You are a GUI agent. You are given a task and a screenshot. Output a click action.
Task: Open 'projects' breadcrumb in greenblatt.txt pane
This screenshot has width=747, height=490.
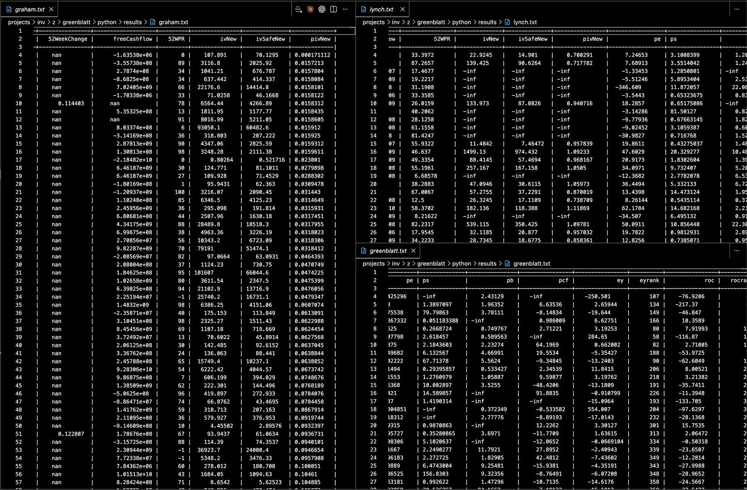373,264
